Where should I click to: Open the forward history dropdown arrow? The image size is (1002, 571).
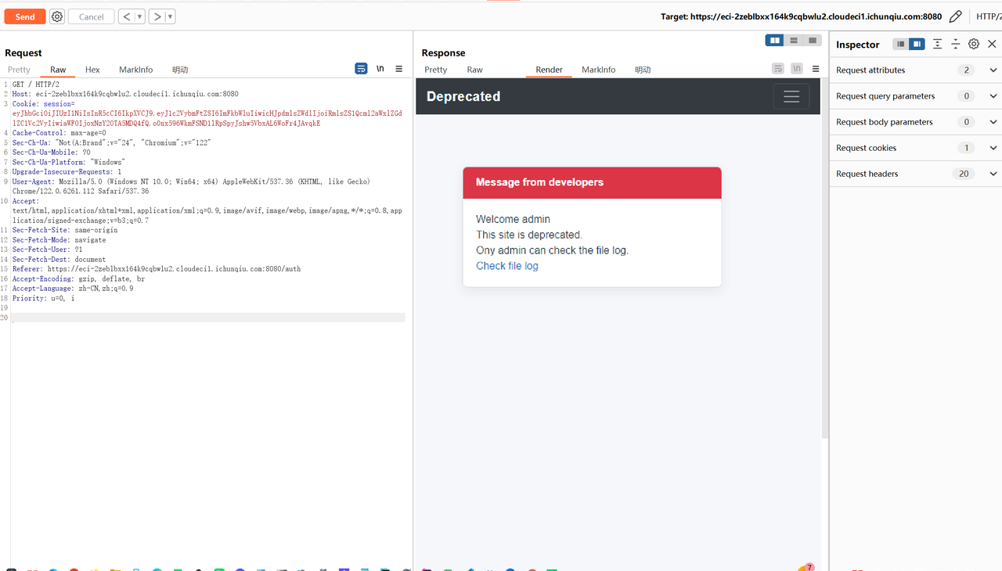pyautogui.click(x=170, y=16)
